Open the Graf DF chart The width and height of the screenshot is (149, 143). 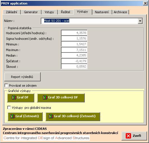(20, 98)
